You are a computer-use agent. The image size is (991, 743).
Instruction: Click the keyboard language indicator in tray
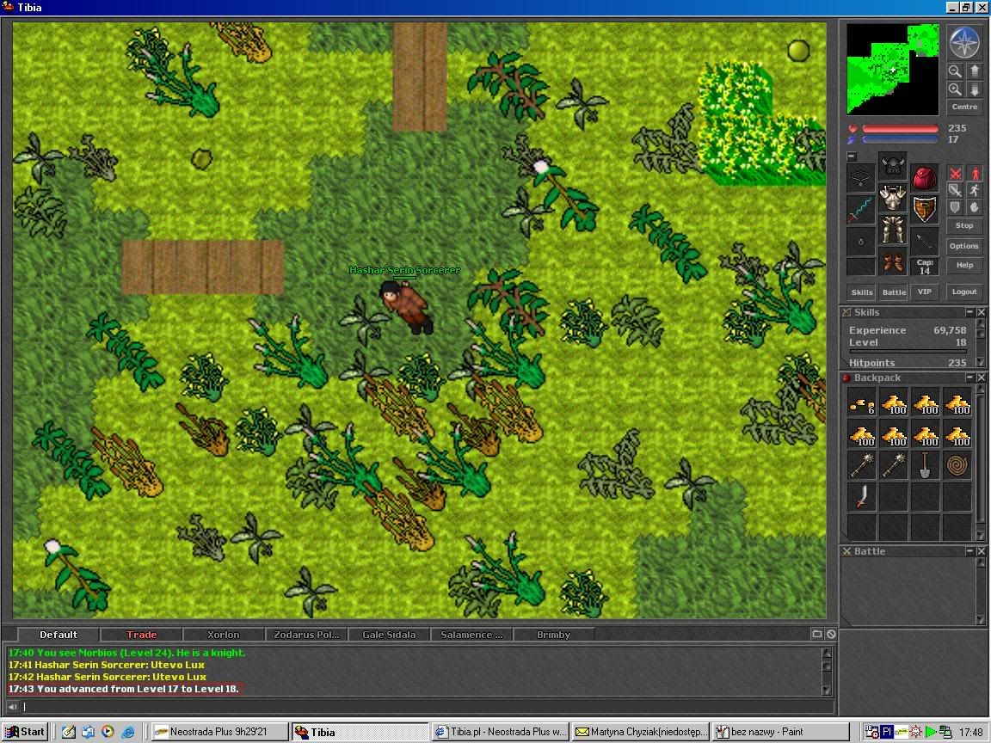point(886,732)
